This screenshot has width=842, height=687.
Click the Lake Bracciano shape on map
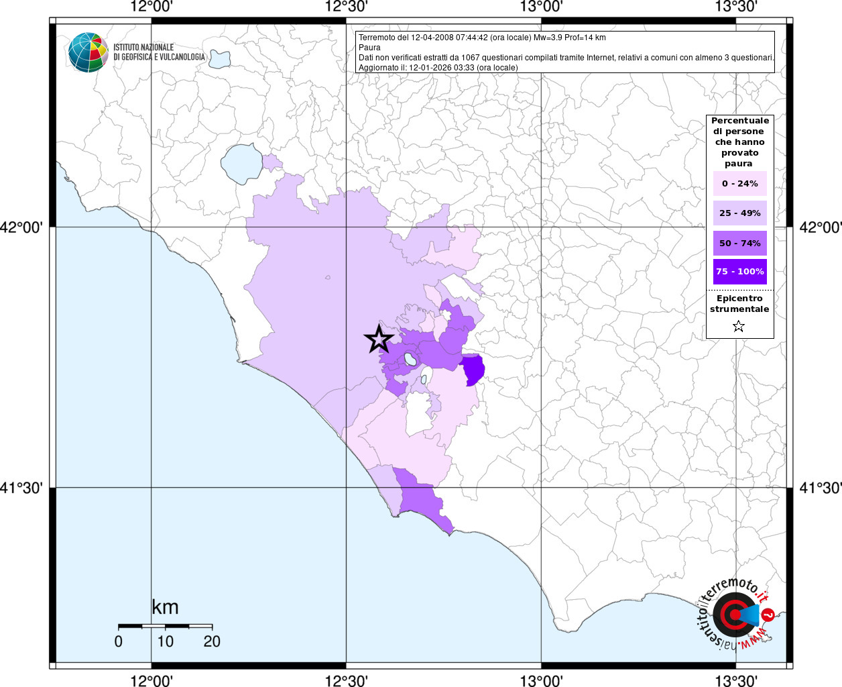click(242, 164)
